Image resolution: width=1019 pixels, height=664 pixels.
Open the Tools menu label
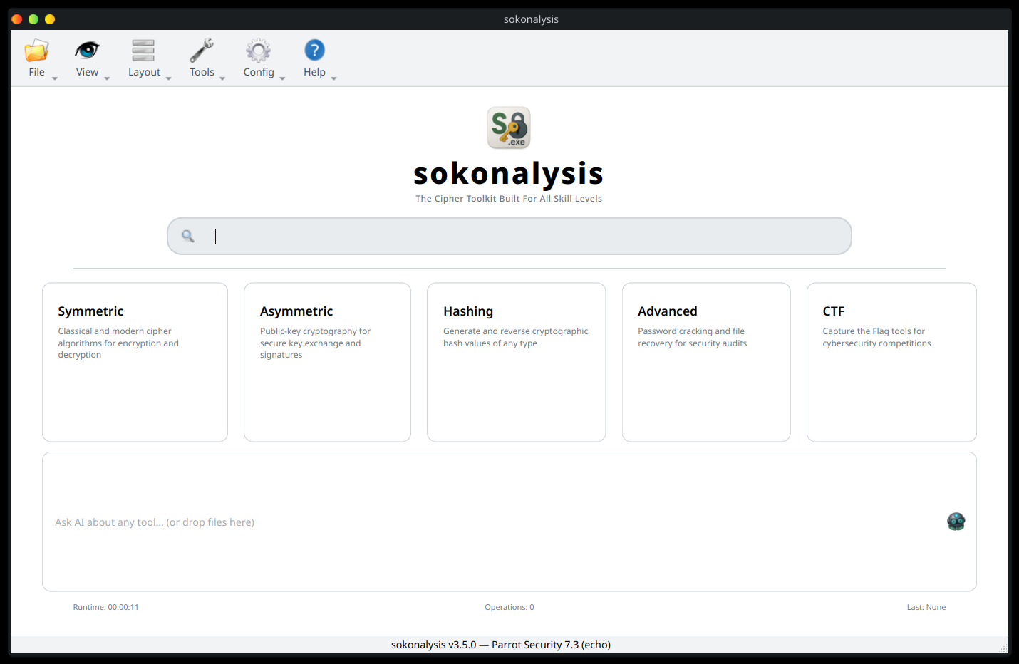[202, 72]
